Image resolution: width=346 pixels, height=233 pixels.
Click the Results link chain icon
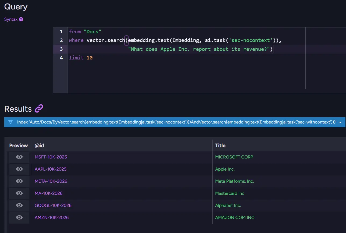39,109
